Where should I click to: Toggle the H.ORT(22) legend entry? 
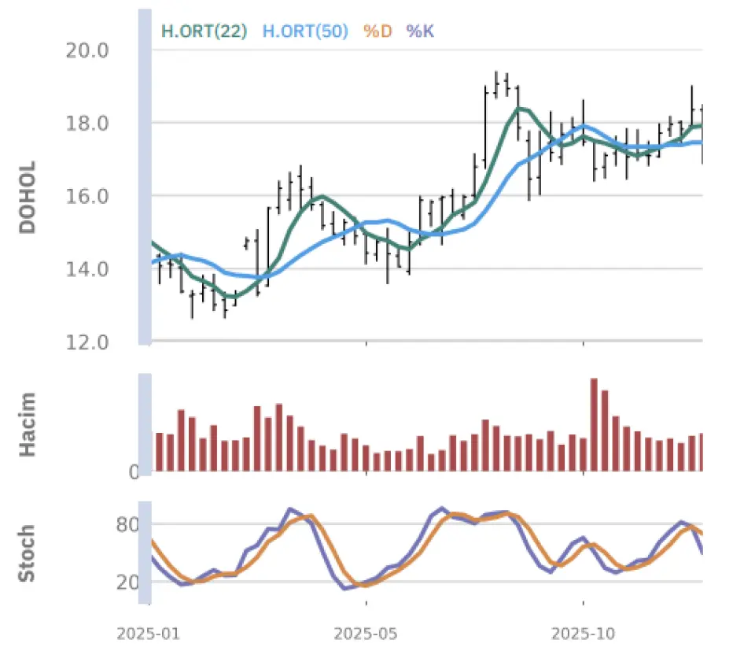click(204, 31)
